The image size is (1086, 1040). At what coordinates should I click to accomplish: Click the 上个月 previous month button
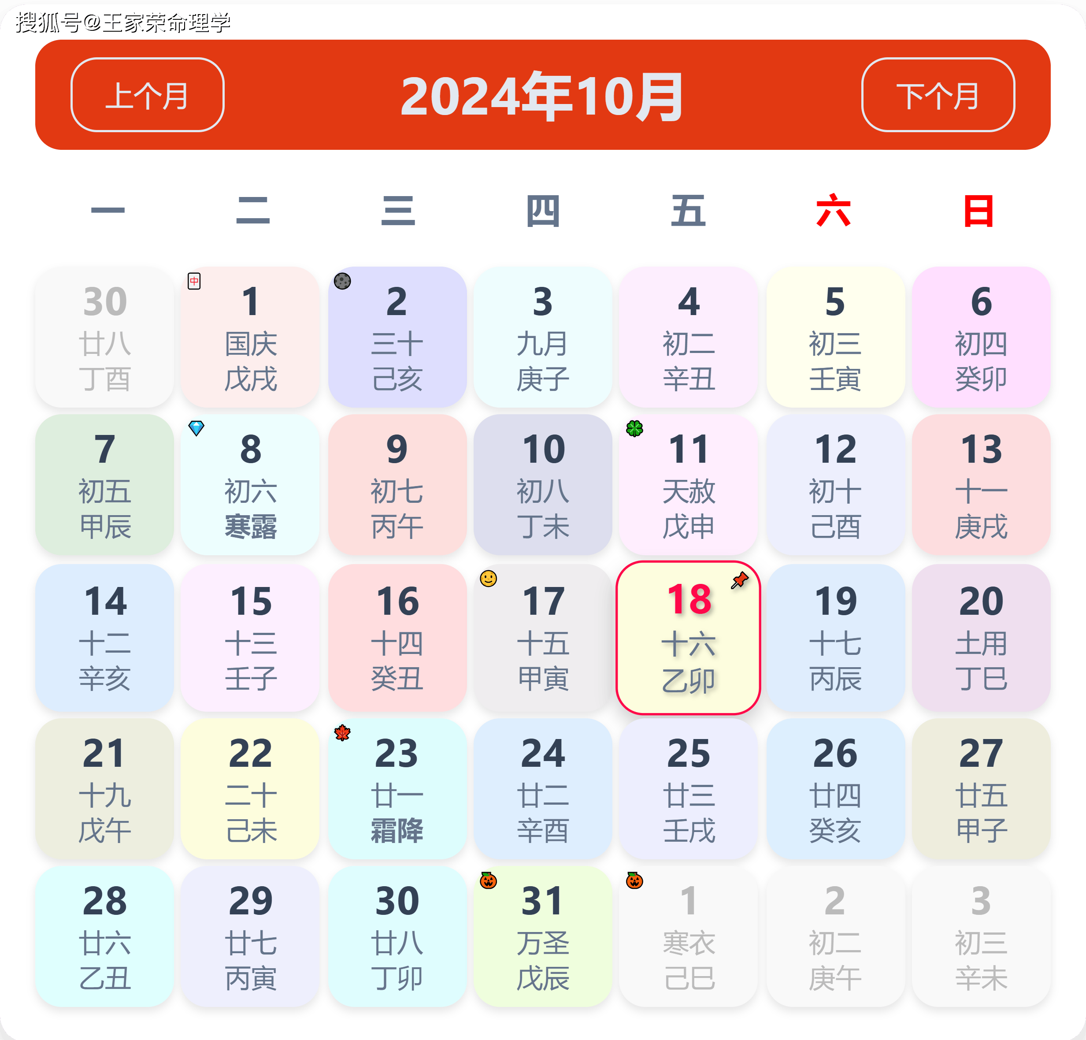coord(148,95)
